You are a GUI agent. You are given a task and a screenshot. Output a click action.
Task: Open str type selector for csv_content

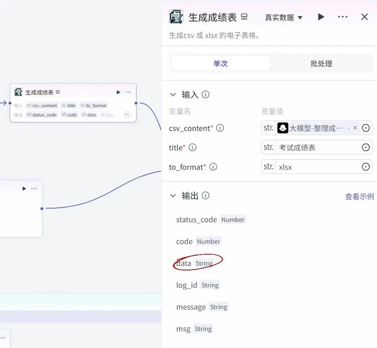[268, 128]
